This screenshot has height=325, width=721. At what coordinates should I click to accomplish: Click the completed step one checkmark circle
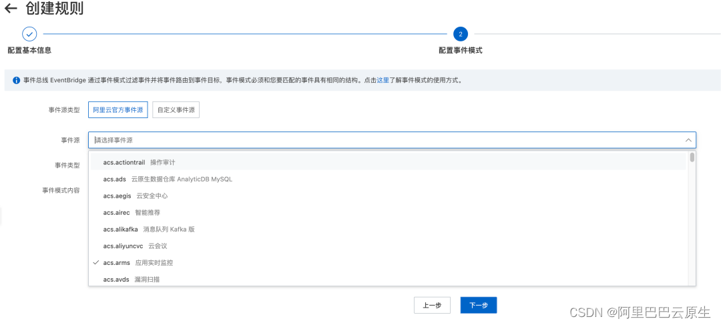(x=29, y=34)
